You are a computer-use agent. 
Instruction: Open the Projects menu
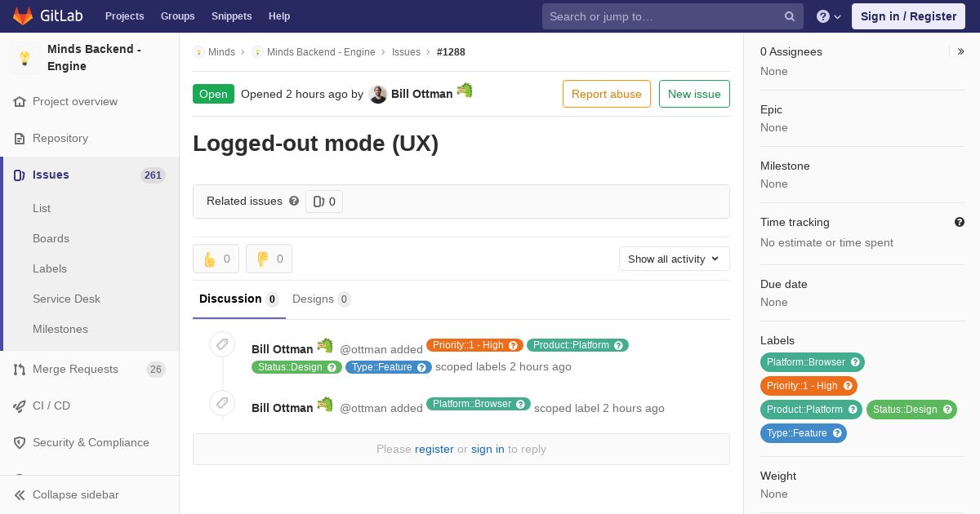[124, 16]
